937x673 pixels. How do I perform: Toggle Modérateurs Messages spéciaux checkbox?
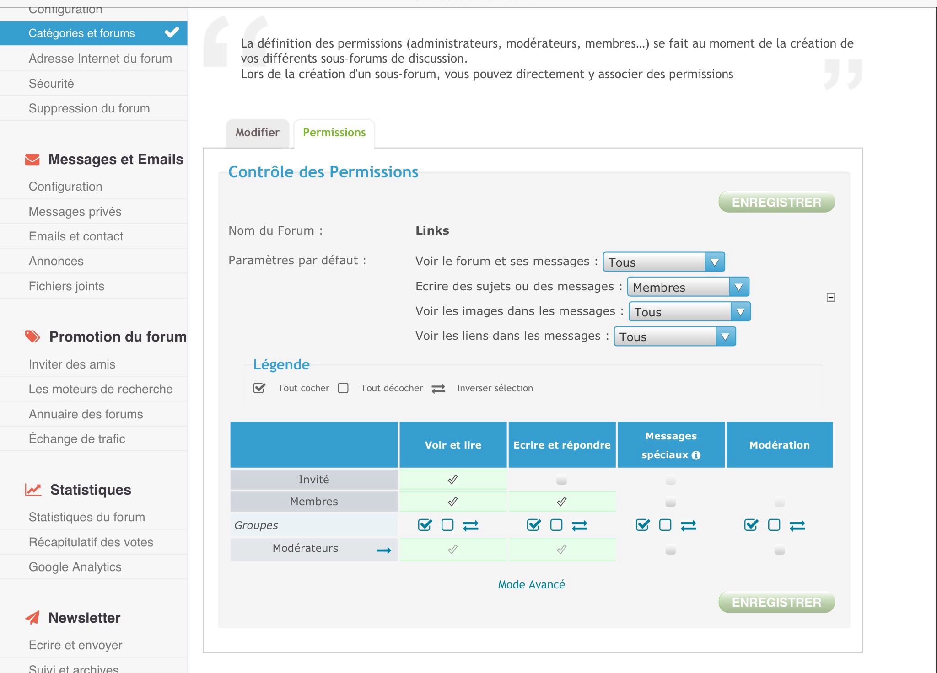pyautogui.click(x=671, y=550)
